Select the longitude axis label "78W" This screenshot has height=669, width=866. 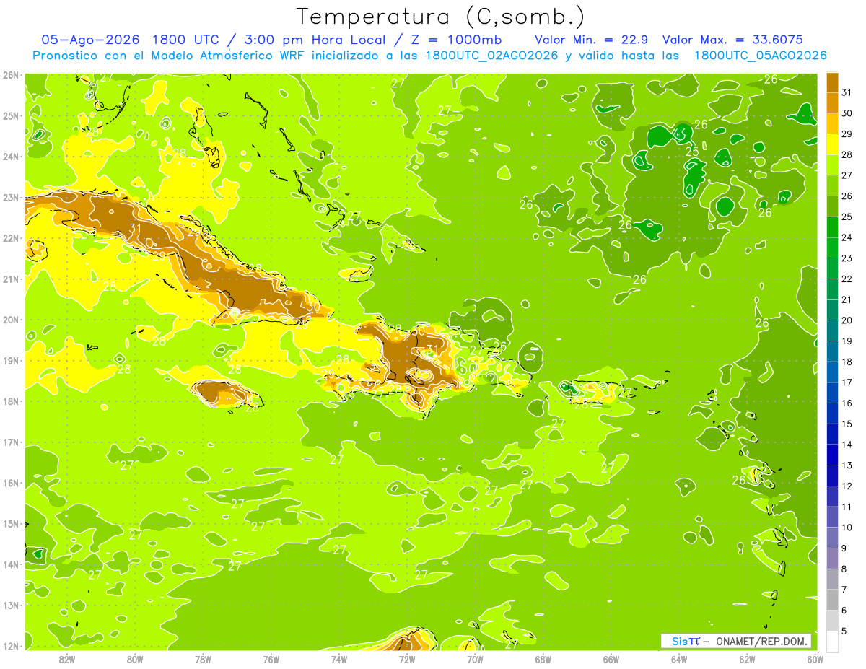203,660
